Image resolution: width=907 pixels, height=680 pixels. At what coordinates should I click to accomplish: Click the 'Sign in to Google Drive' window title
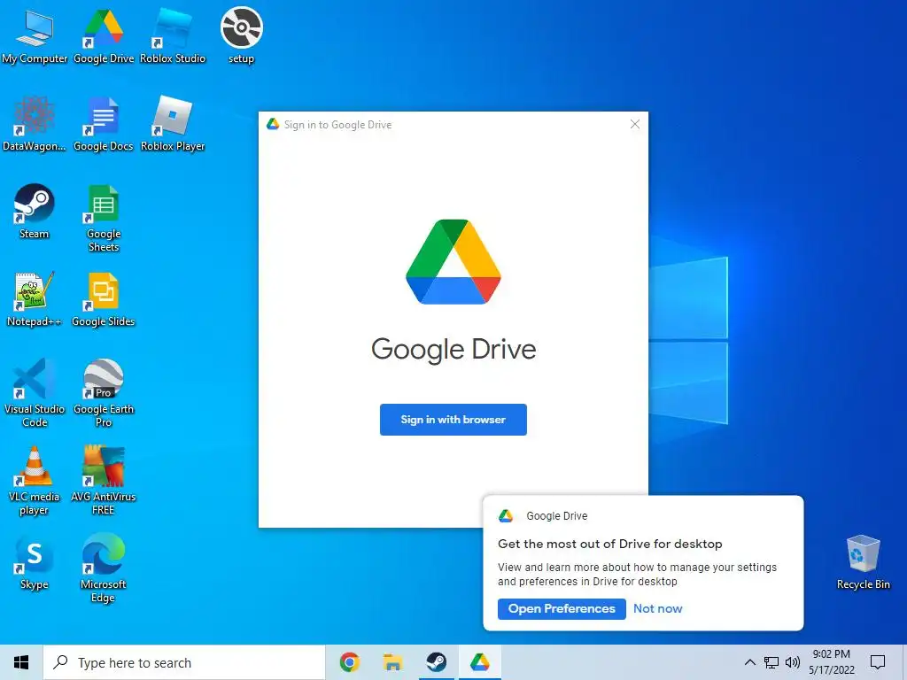click(337, 125)
